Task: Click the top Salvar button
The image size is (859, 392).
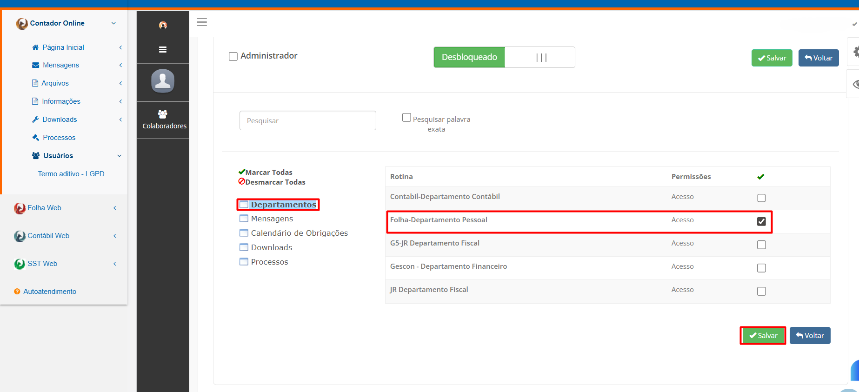Action: click(772, 58)
